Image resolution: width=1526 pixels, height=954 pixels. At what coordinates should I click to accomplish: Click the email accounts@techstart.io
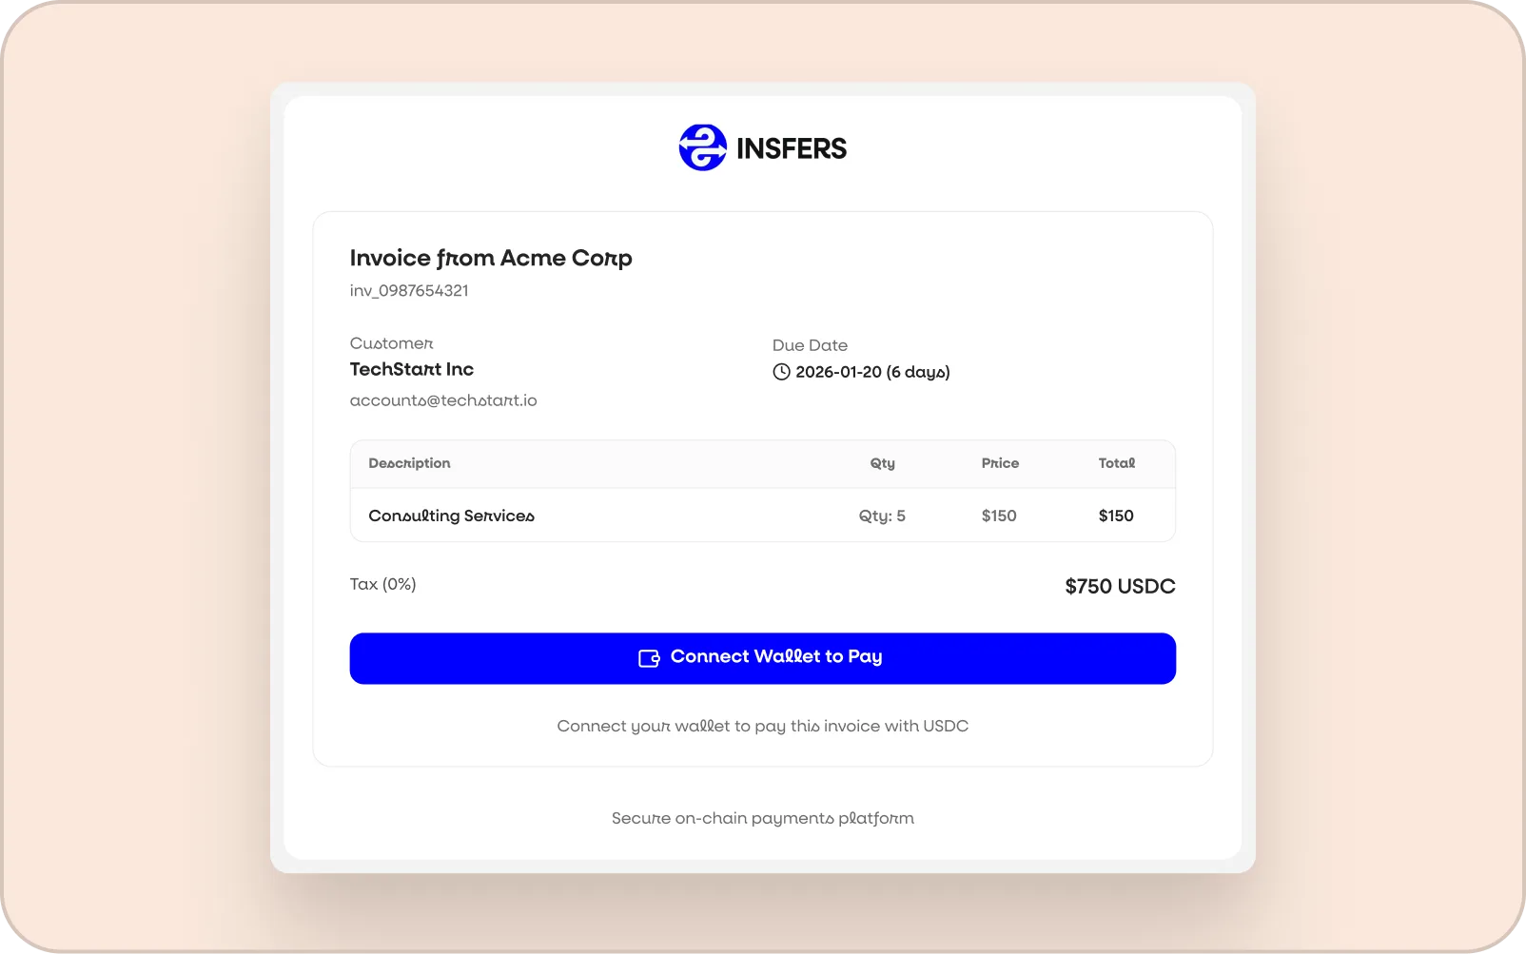(443, 400)
